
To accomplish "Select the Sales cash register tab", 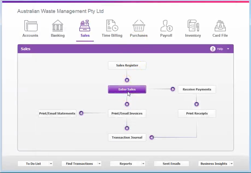I will coord(85,29).
